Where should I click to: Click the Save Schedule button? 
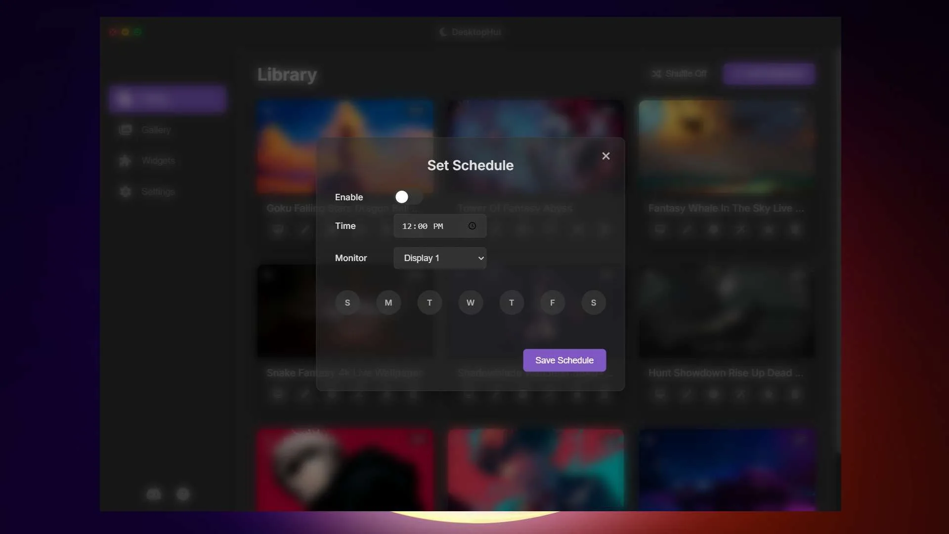click(x=564, y=360)
